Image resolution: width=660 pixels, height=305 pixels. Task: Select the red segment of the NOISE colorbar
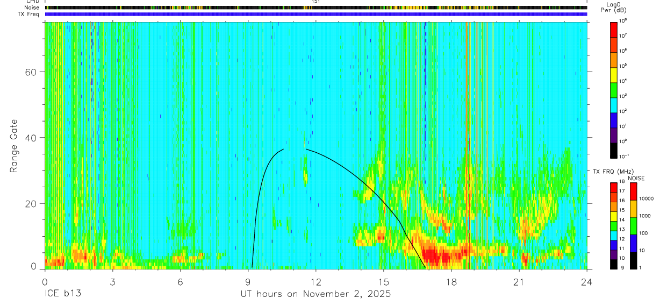click(x=633, y=191)
